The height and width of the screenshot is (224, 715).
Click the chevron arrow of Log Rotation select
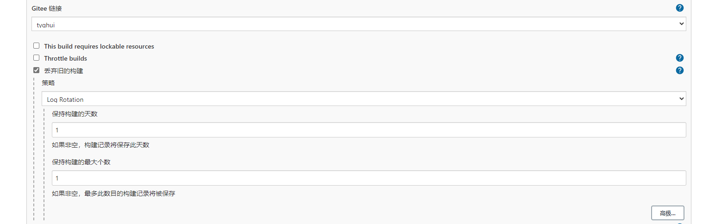coord(681,99)
